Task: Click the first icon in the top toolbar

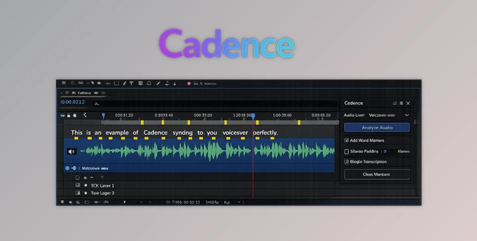Action: (64, 83)
